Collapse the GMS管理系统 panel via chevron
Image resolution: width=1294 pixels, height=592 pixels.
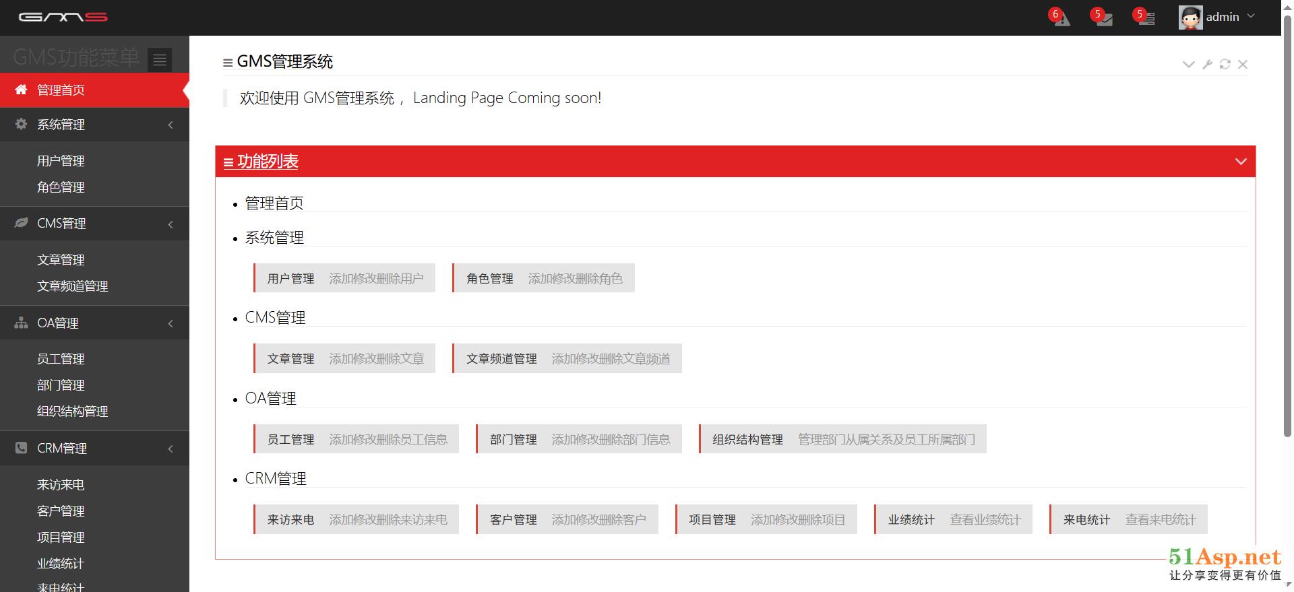click(x=1188, y=64)
